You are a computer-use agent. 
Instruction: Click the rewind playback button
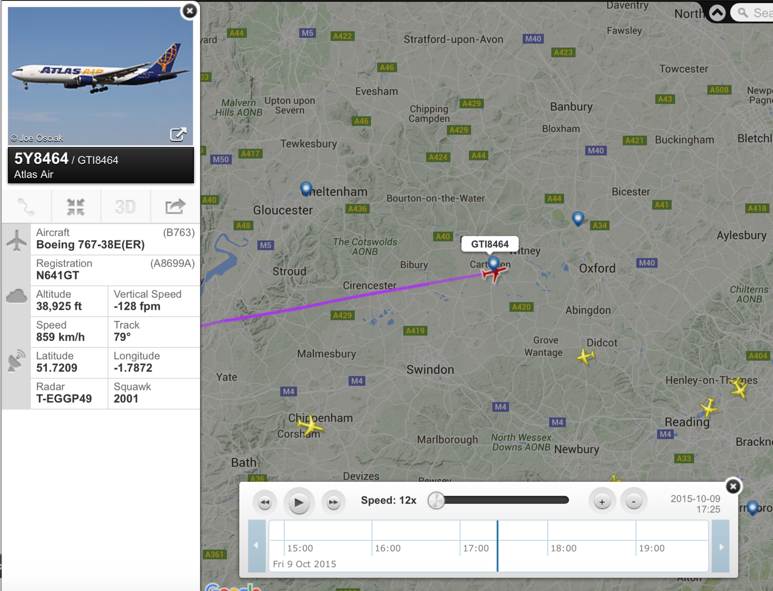[265, 502]
